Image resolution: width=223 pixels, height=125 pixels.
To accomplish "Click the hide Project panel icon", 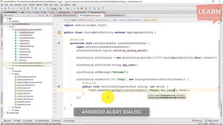I will (51, 15).
